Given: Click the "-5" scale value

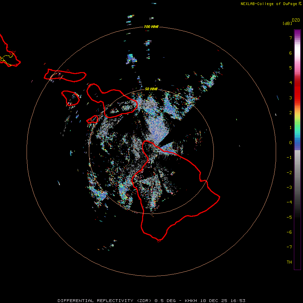Looking at the screenshot, I should tap(289, 217).
